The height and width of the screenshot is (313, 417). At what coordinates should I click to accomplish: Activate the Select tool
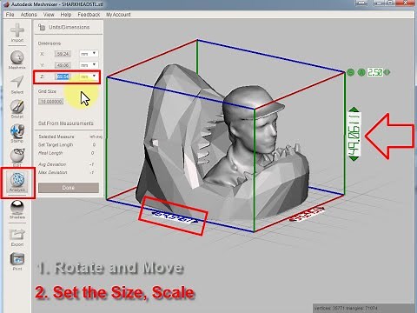17,84
